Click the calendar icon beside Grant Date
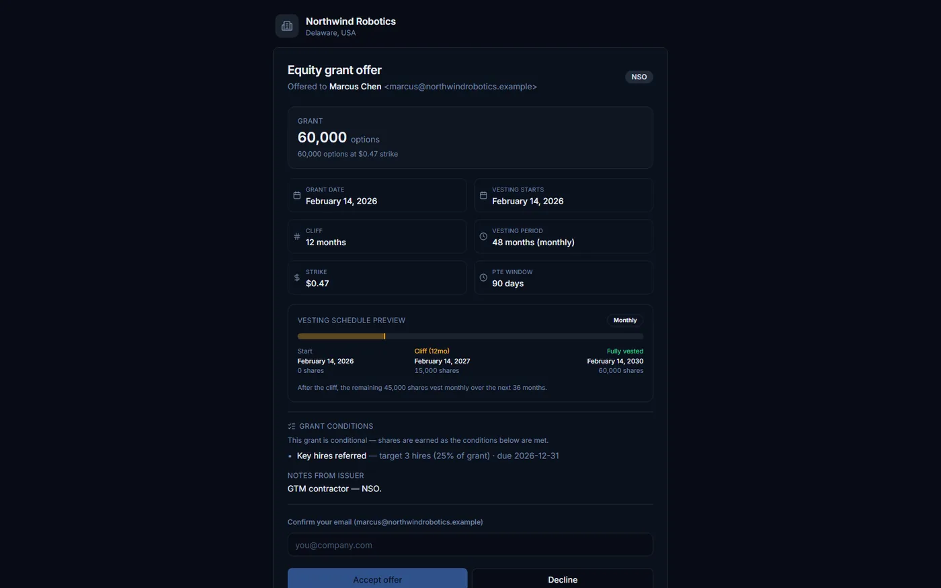The image size is (941, 588). click(x=296, y=196)
